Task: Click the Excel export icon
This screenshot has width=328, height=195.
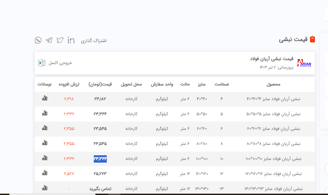Action: tap(42, 63)
